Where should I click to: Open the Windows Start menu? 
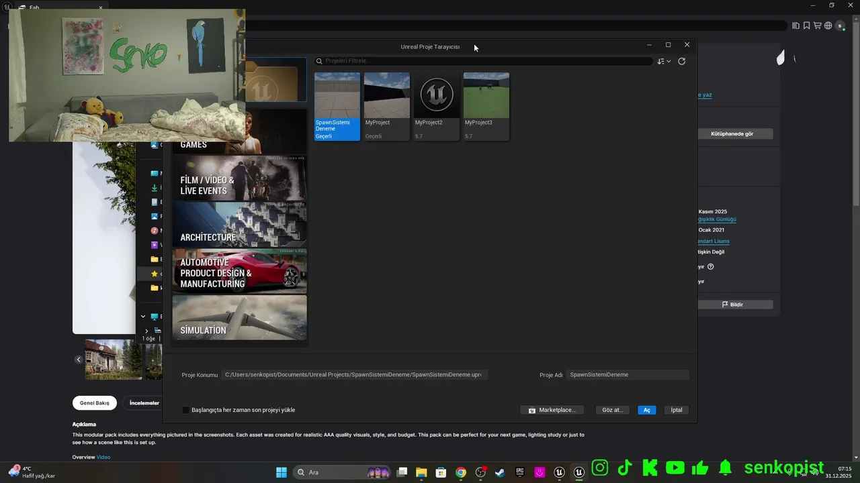tap(282, 472)
